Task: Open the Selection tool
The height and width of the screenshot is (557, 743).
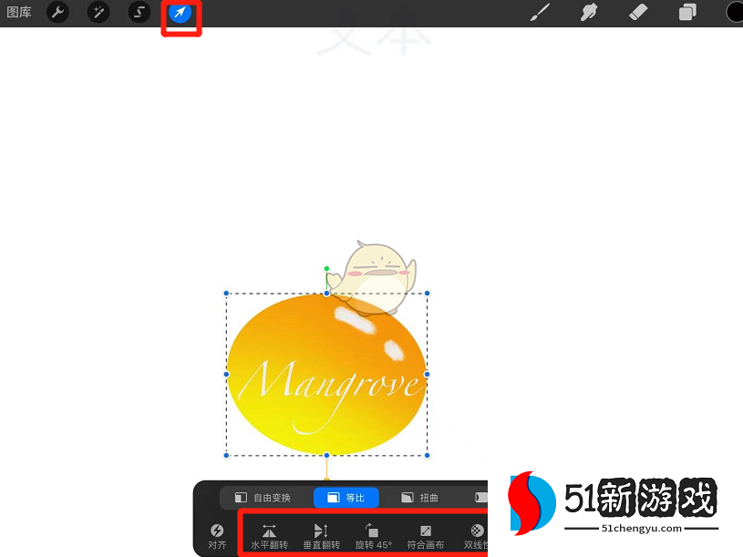Action: pos(139,13)
